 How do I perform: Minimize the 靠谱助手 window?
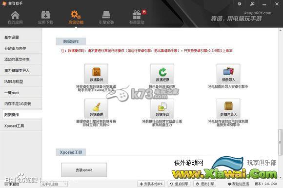pos(264,4)
